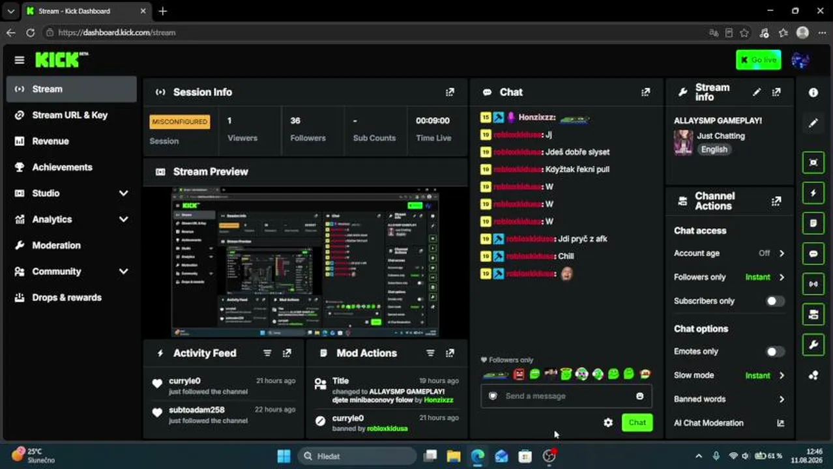Reload the page in the browser
The width and height of the screenshot is (833, 469).
(30, 33)
